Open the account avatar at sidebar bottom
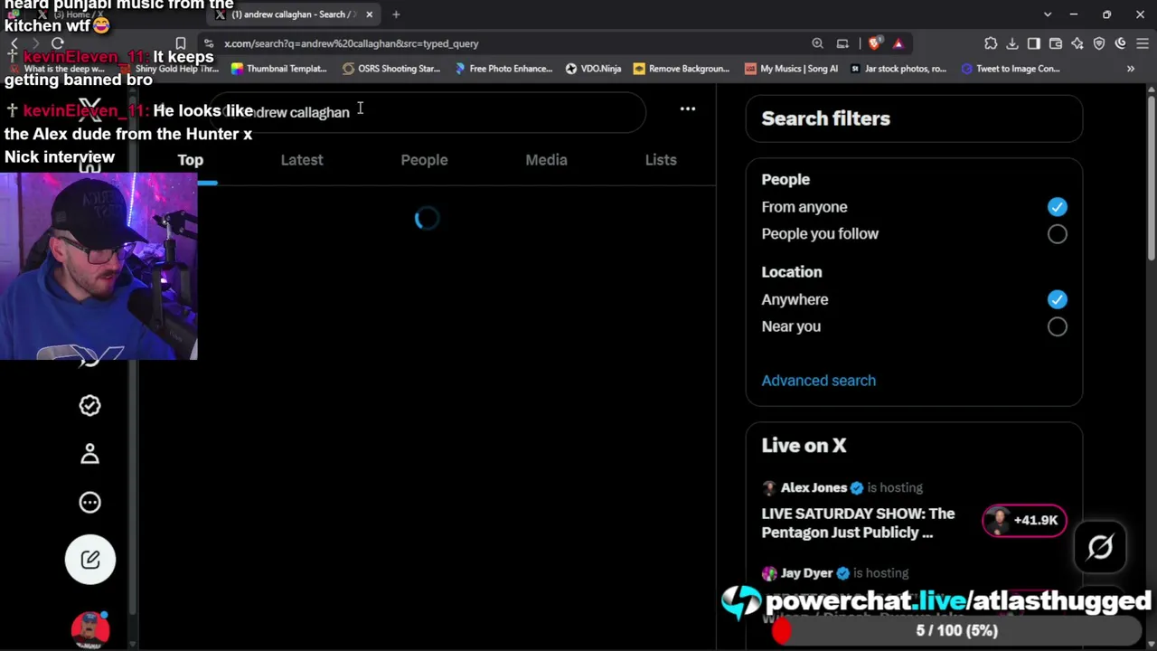 (89, 629)
